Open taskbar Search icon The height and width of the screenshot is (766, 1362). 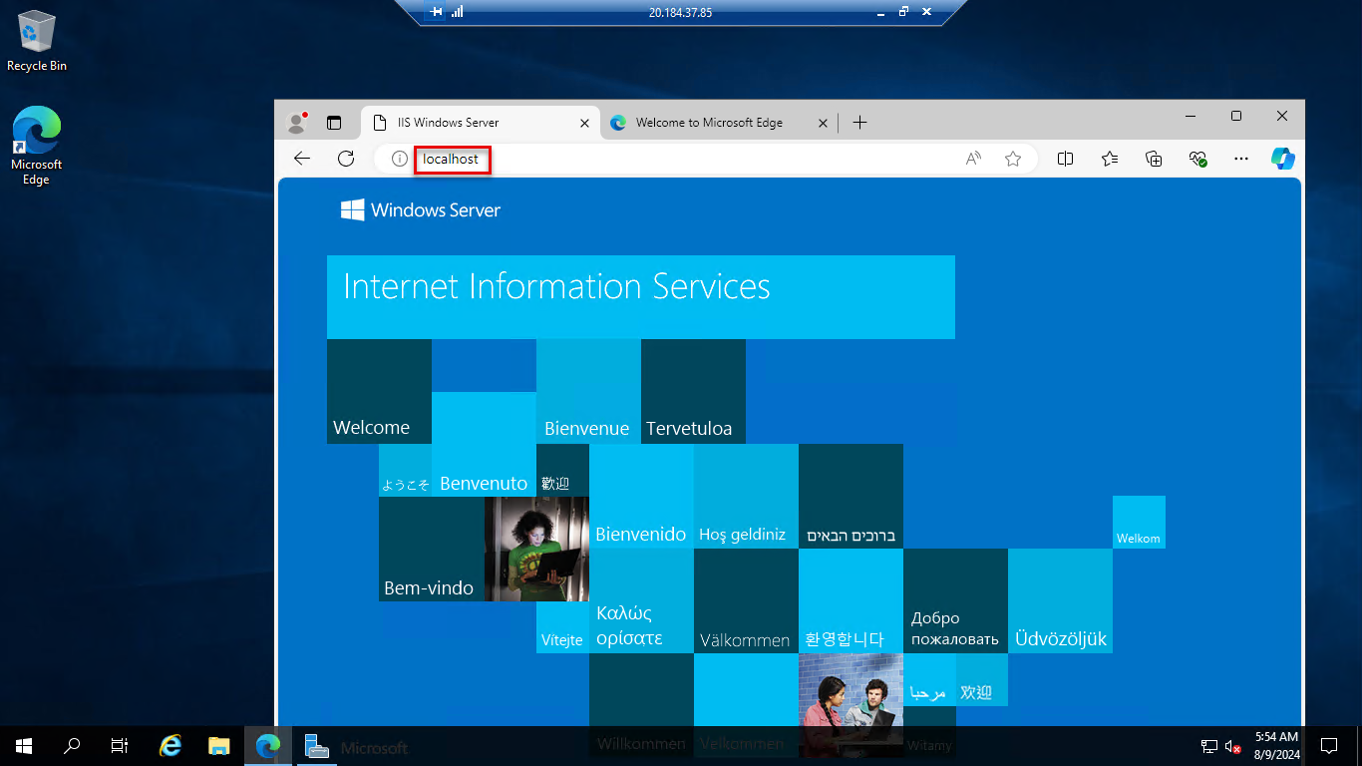click(x=72, y=745)
